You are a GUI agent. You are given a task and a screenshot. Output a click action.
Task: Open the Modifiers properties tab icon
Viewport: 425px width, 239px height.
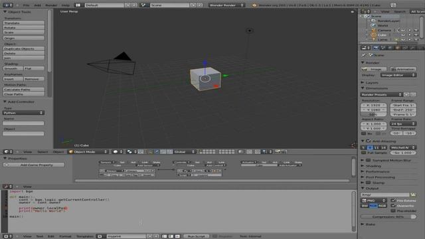pos(412,48)
